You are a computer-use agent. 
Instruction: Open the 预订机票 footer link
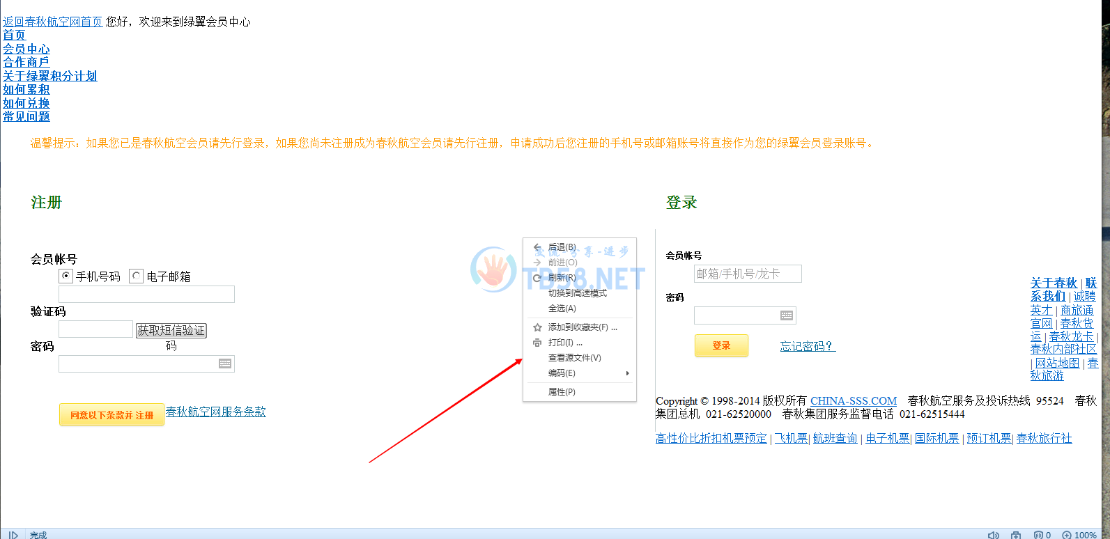[x=989, y=438]
